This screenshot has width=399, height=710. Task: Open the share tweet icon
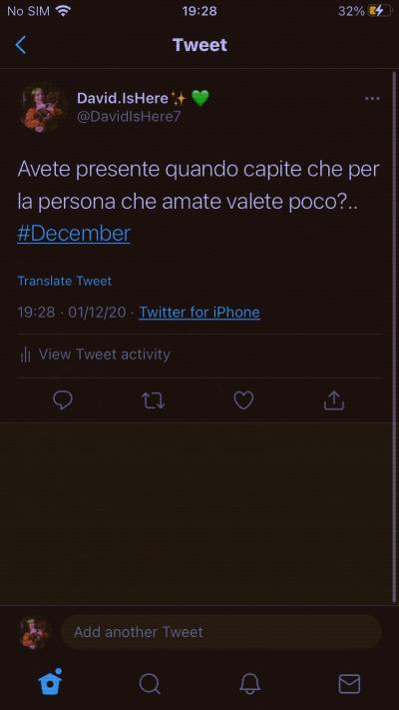[334, 400]
